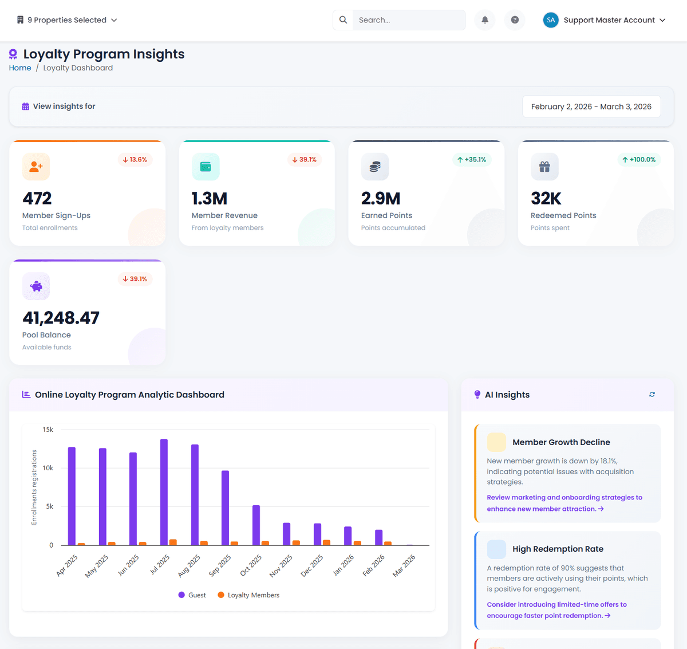
Task: Click inside the Search field
Action: 408,19
